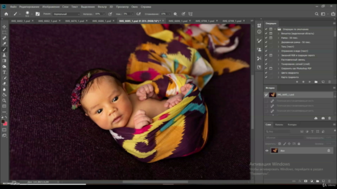Open the search magnifier in top right
The image size is (337, 189).
(316, 14)
